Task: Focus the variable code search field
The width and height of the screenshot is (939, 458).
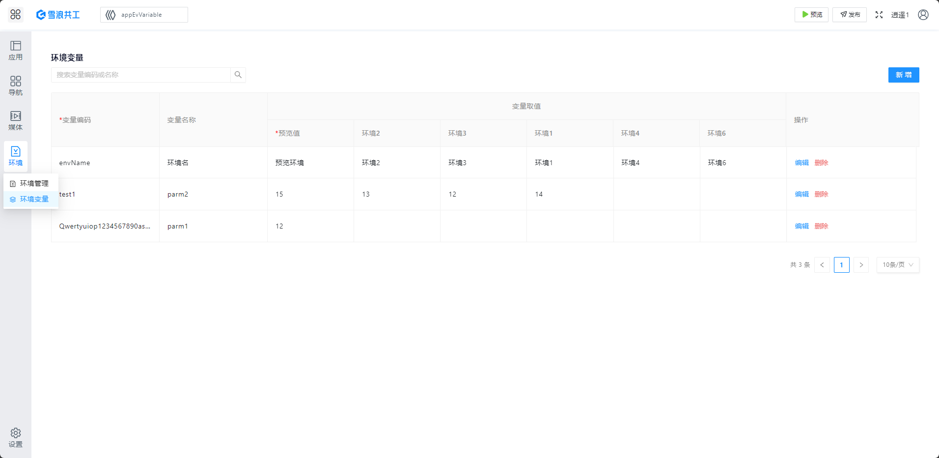Action: click(x=141, y=75)
